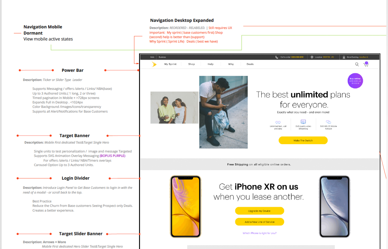The image size is (388, 249).
Task: Click the Upgrade my Device button
Action: tap(259, 211)
